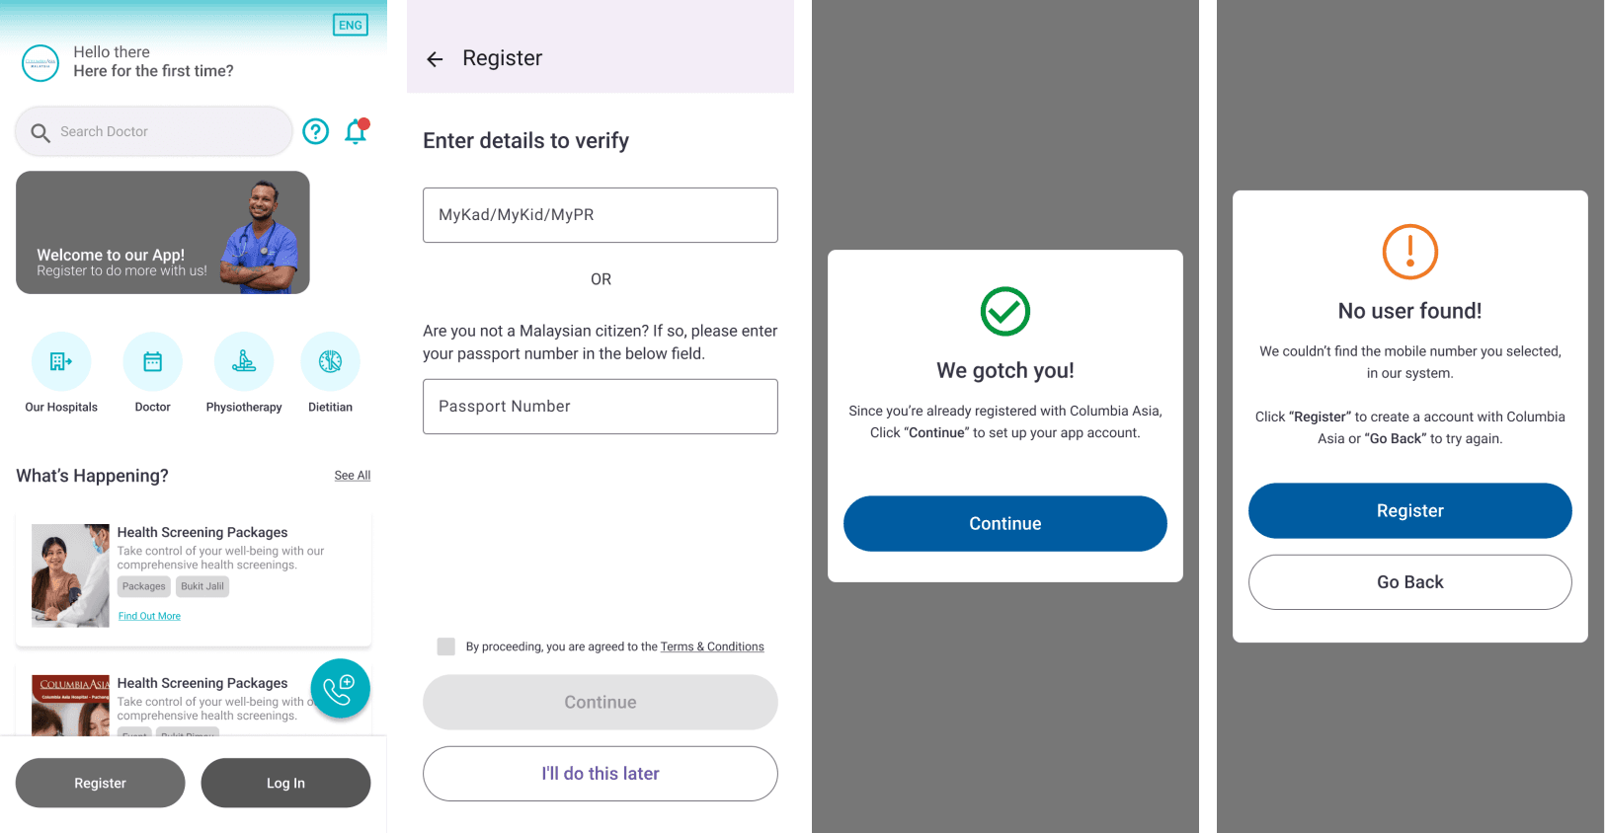Switch language with the ENG button
1605x833 pixels.
pos(351,25)
